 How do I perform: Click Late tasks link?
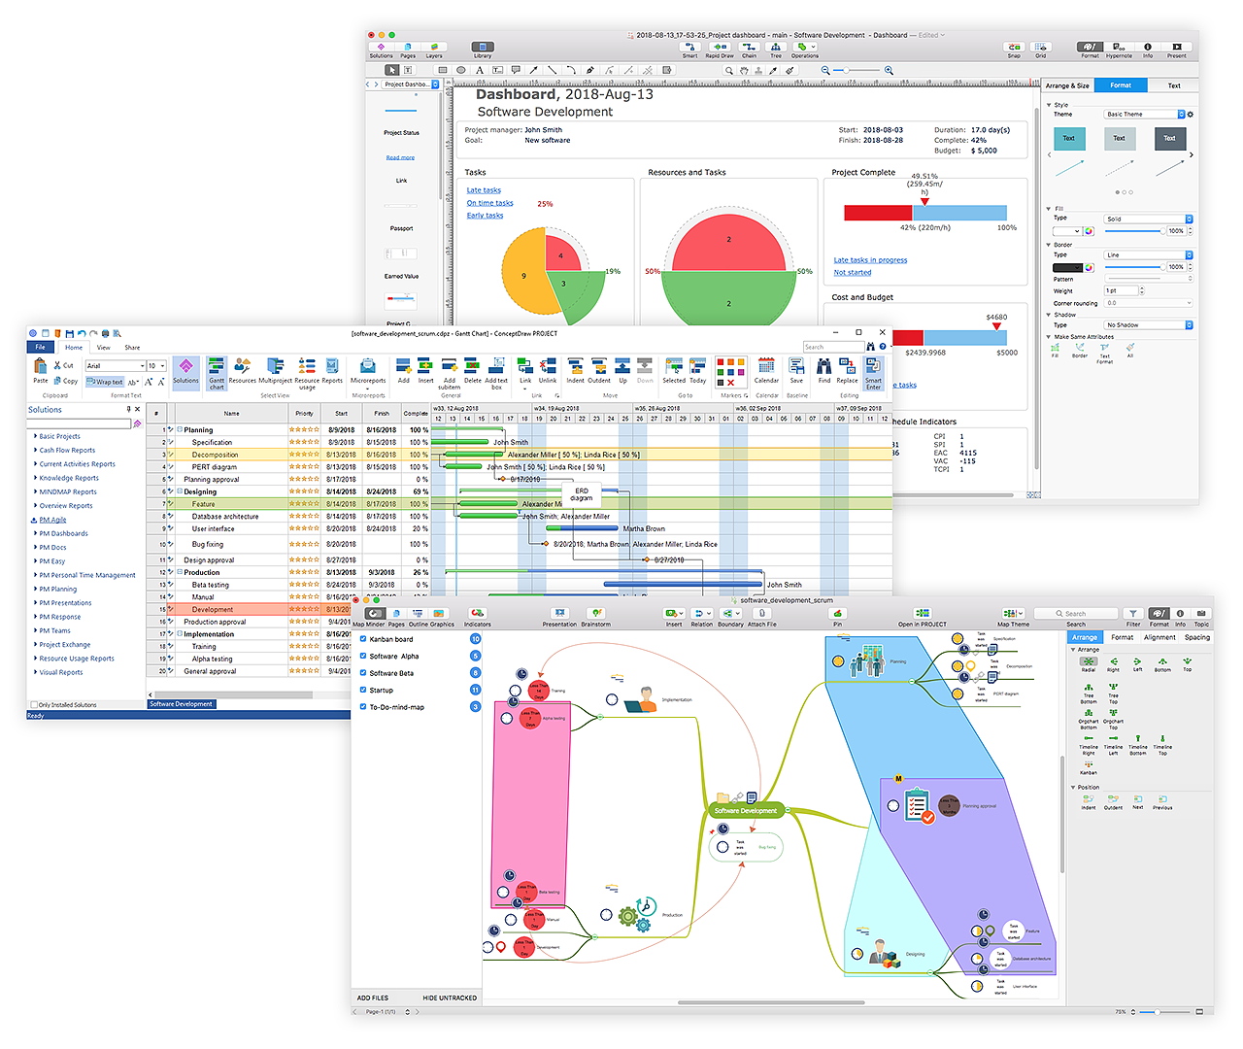(x=484, y=190)
